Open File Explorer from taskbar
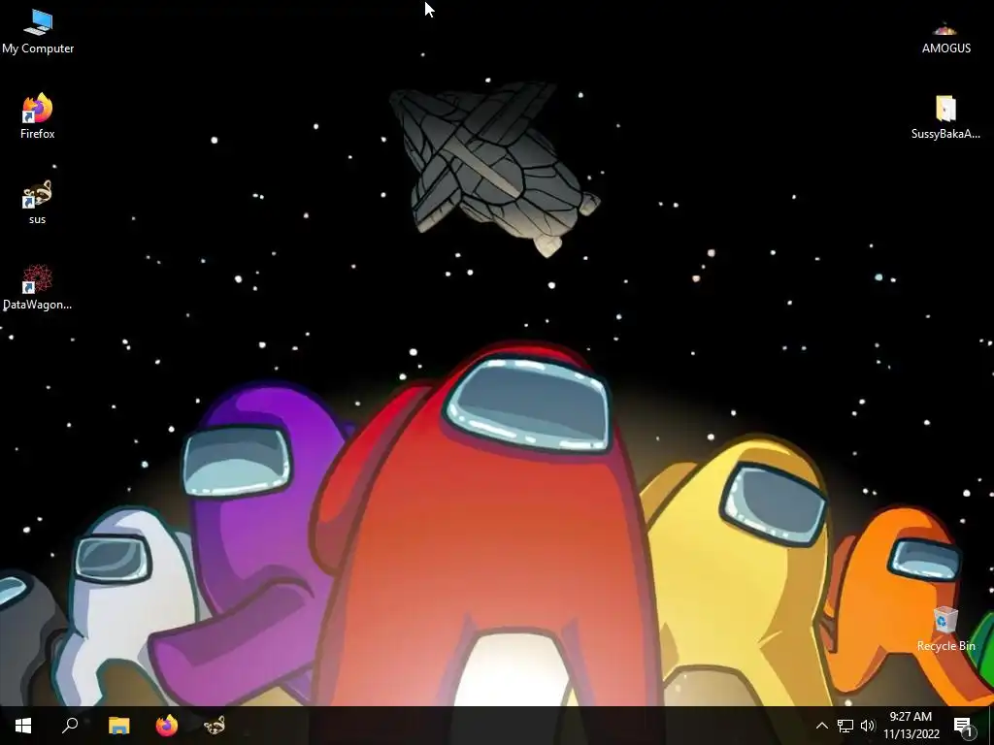Screen dimensions: 994x745 [118, 726]
